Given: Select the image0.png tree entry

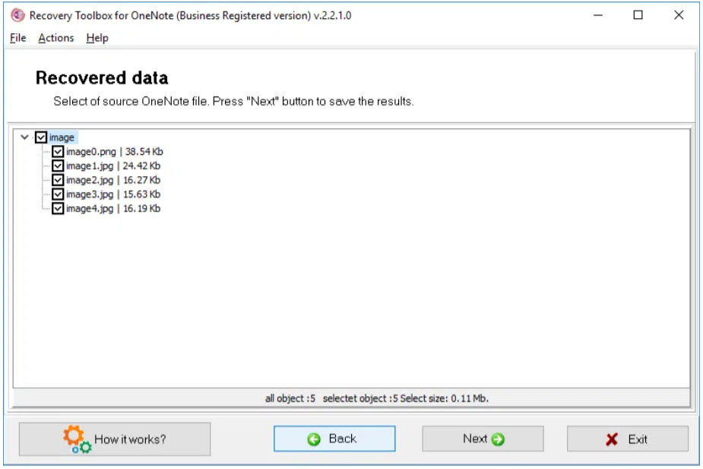Looking at the screenshot, I should pos(114,152).
